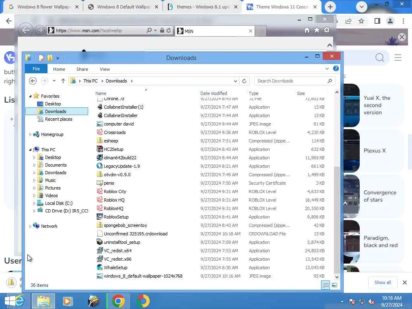Click Chrome share page icon
The height and width of the screenshot is (309, 412).
pos(348,21)
